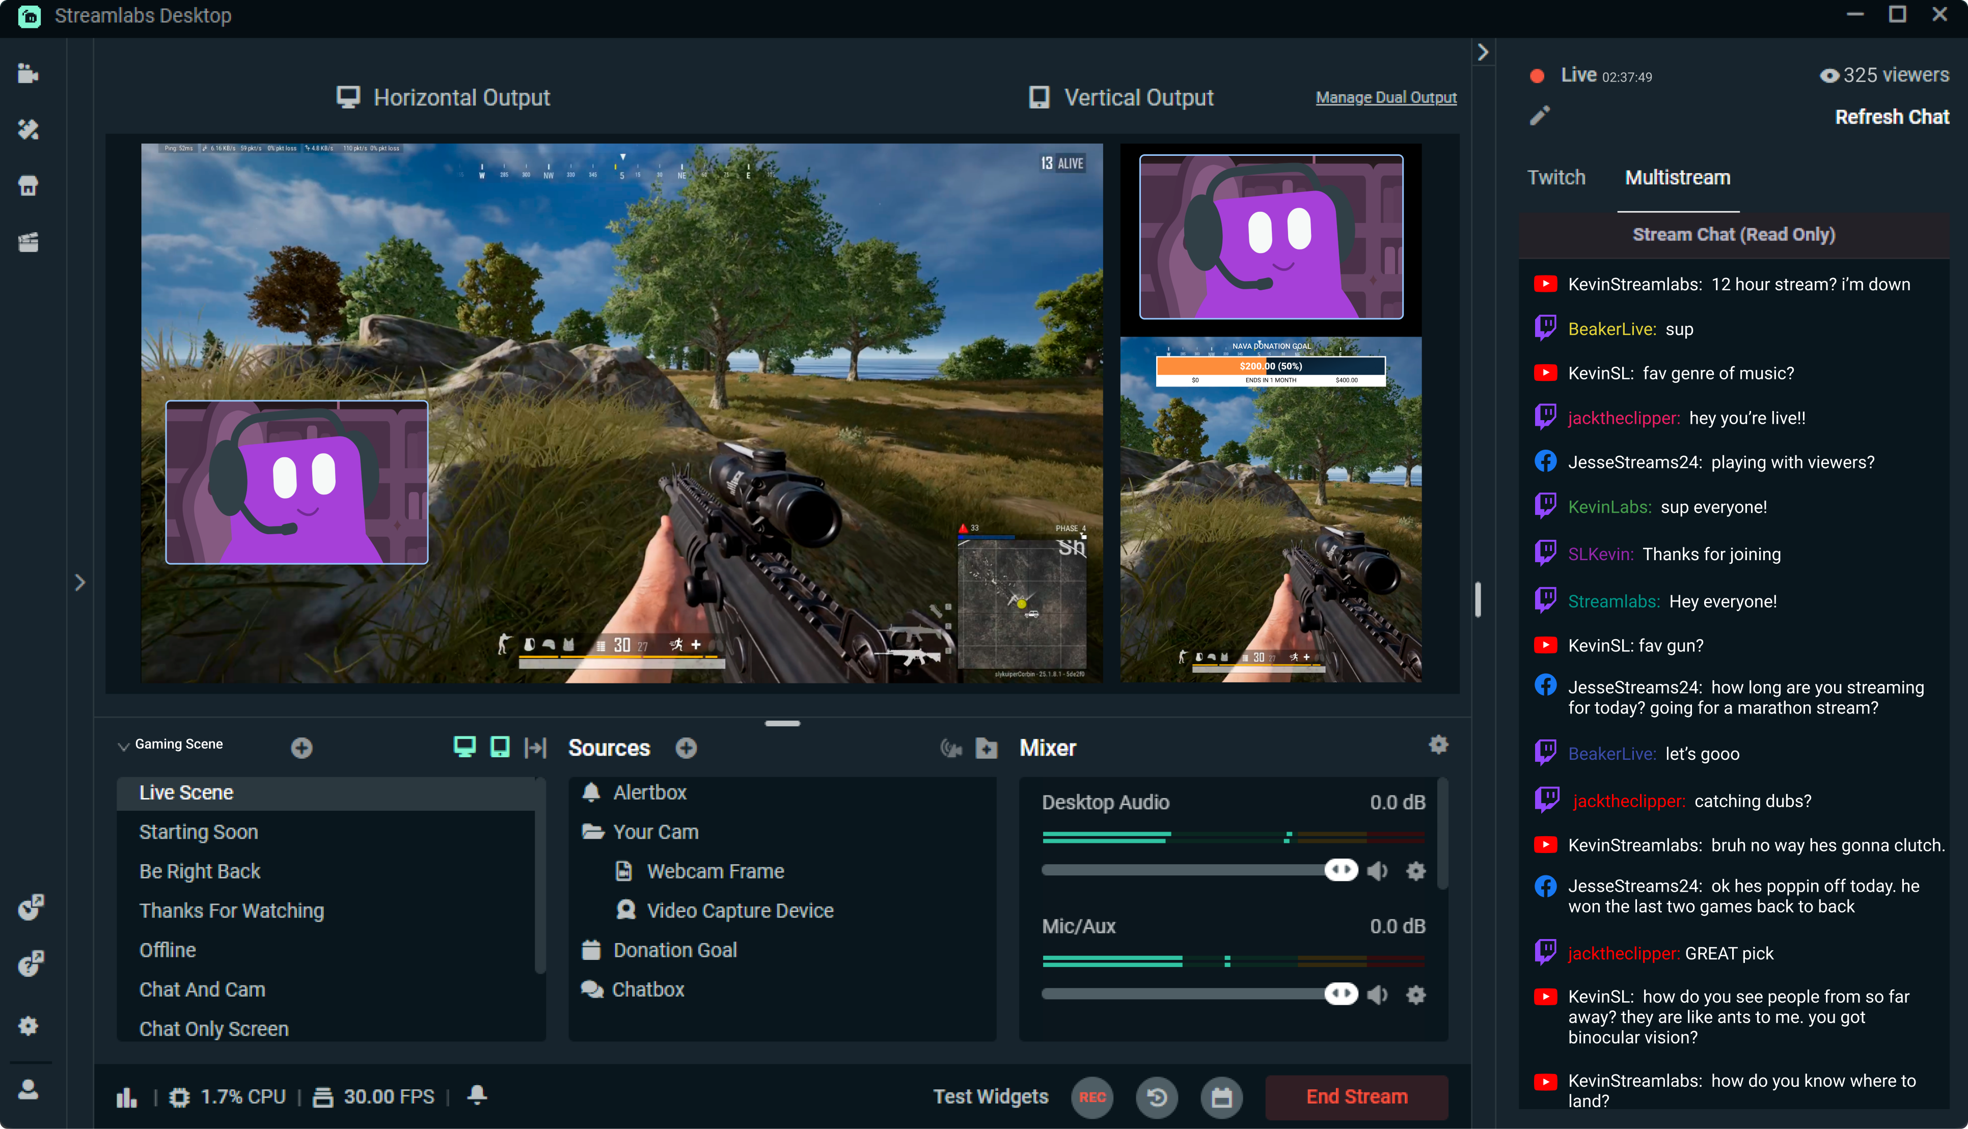
Task: Add a new source with the plus icon
Action: (x=686, y=748)
